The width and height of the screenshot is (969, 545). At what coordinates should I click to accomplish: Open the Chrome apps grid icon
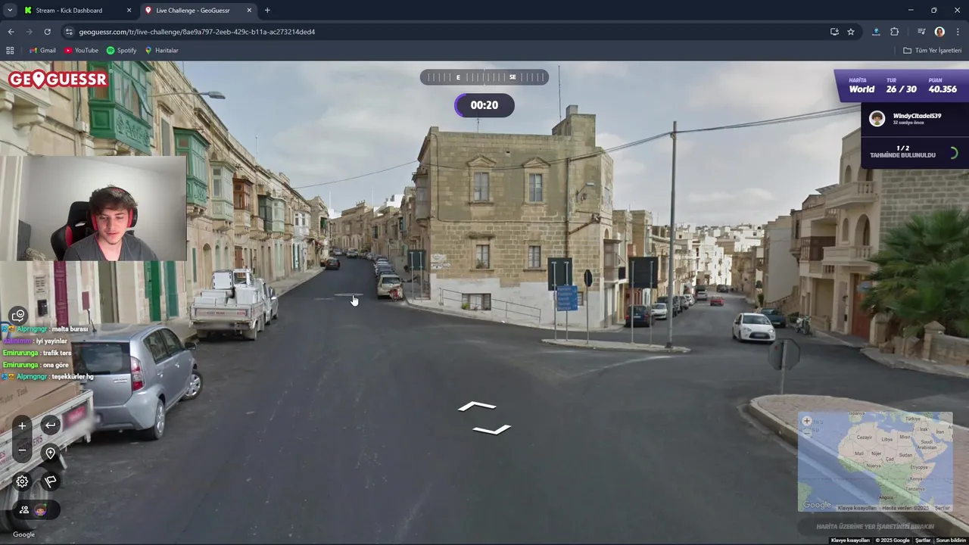click(x=10, y=50)
